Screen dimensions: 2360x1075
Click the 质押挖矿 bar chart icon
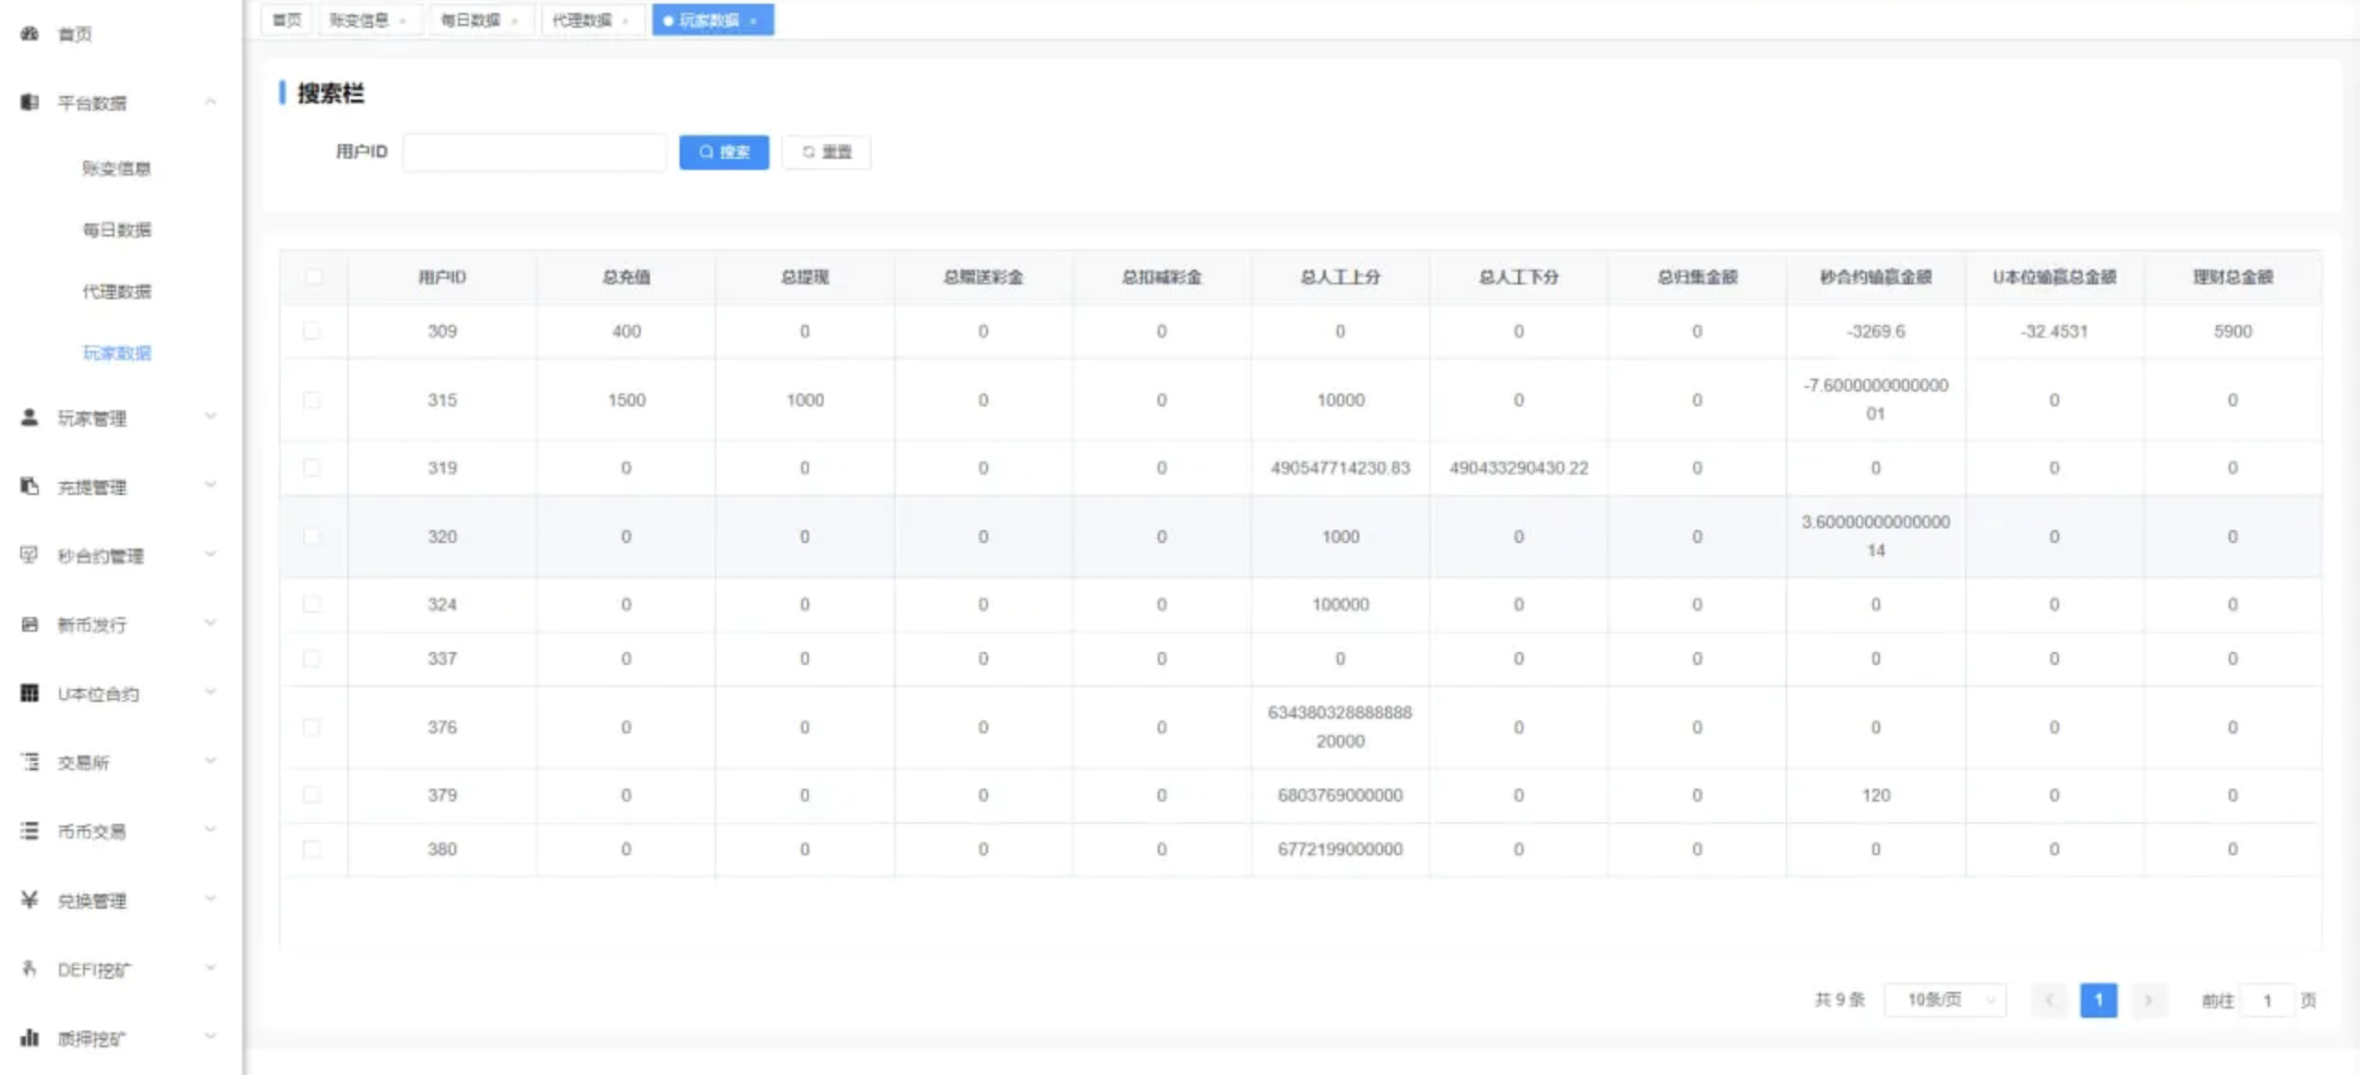point(30,1038)
